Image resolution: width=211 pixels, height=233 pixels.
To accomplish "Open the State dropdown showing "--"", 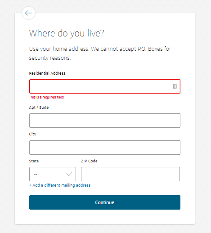I will (53, 174).
